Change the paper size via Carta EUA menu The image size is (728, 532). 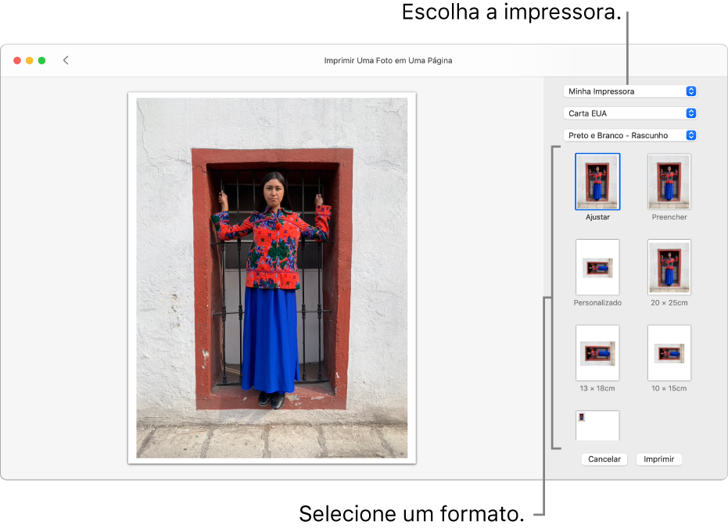pyautogui.click(x=630, y=112)
